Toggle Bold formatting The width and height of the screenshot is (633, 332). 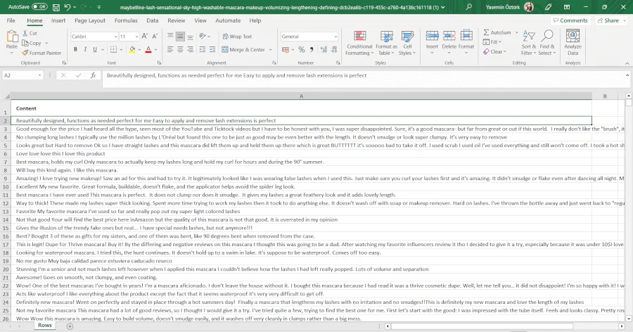coord(75,49)
